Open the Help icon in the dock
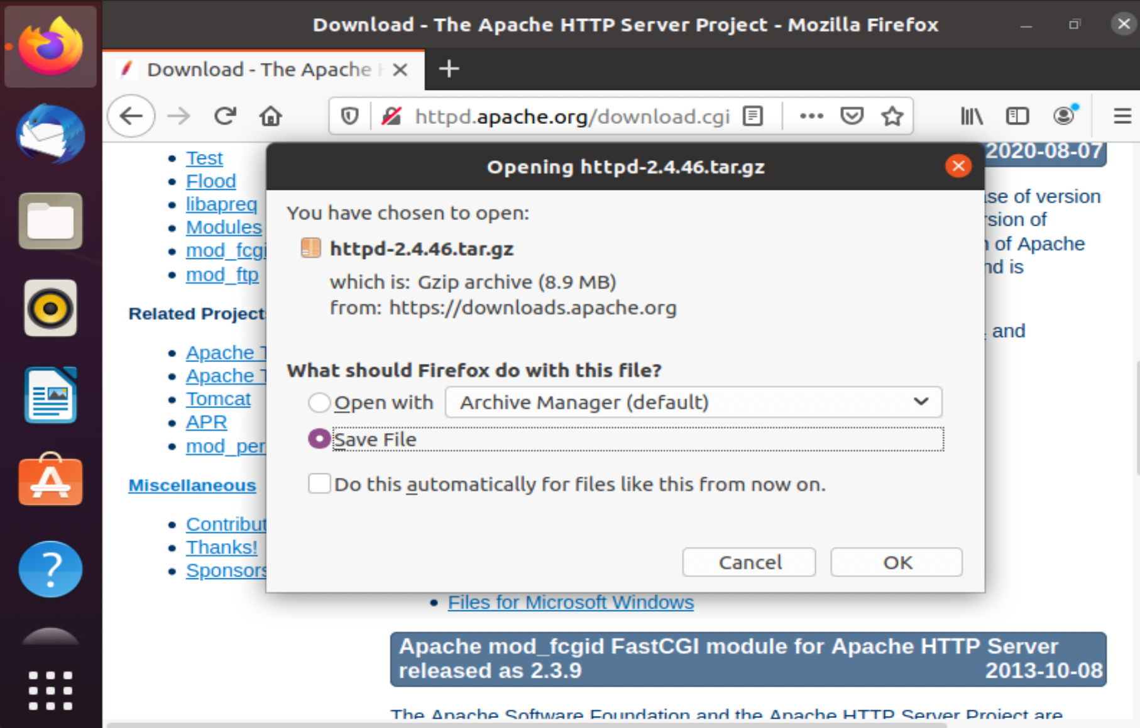The image size is (1140, 728). coord(50,569)
